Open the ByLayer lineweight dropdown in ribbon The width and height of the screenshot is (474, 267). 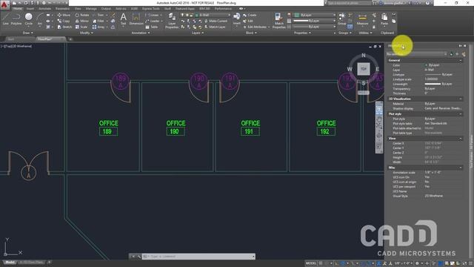point(314,21)
